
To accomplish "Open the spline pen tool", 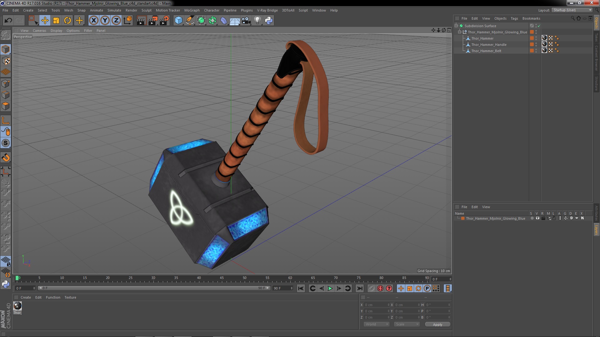I will point(190,21).
